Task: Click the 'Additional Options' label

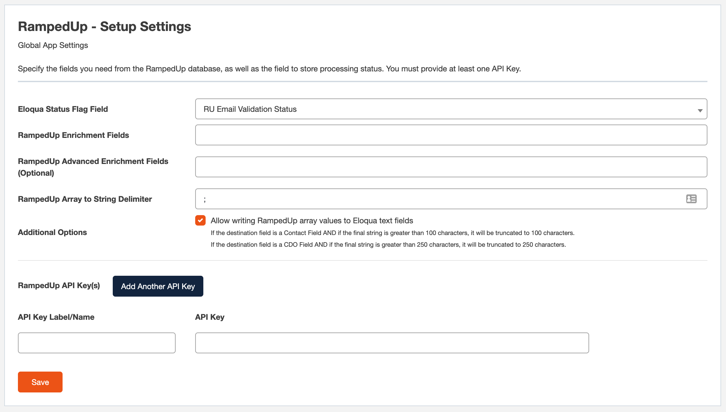Action: 52,232
